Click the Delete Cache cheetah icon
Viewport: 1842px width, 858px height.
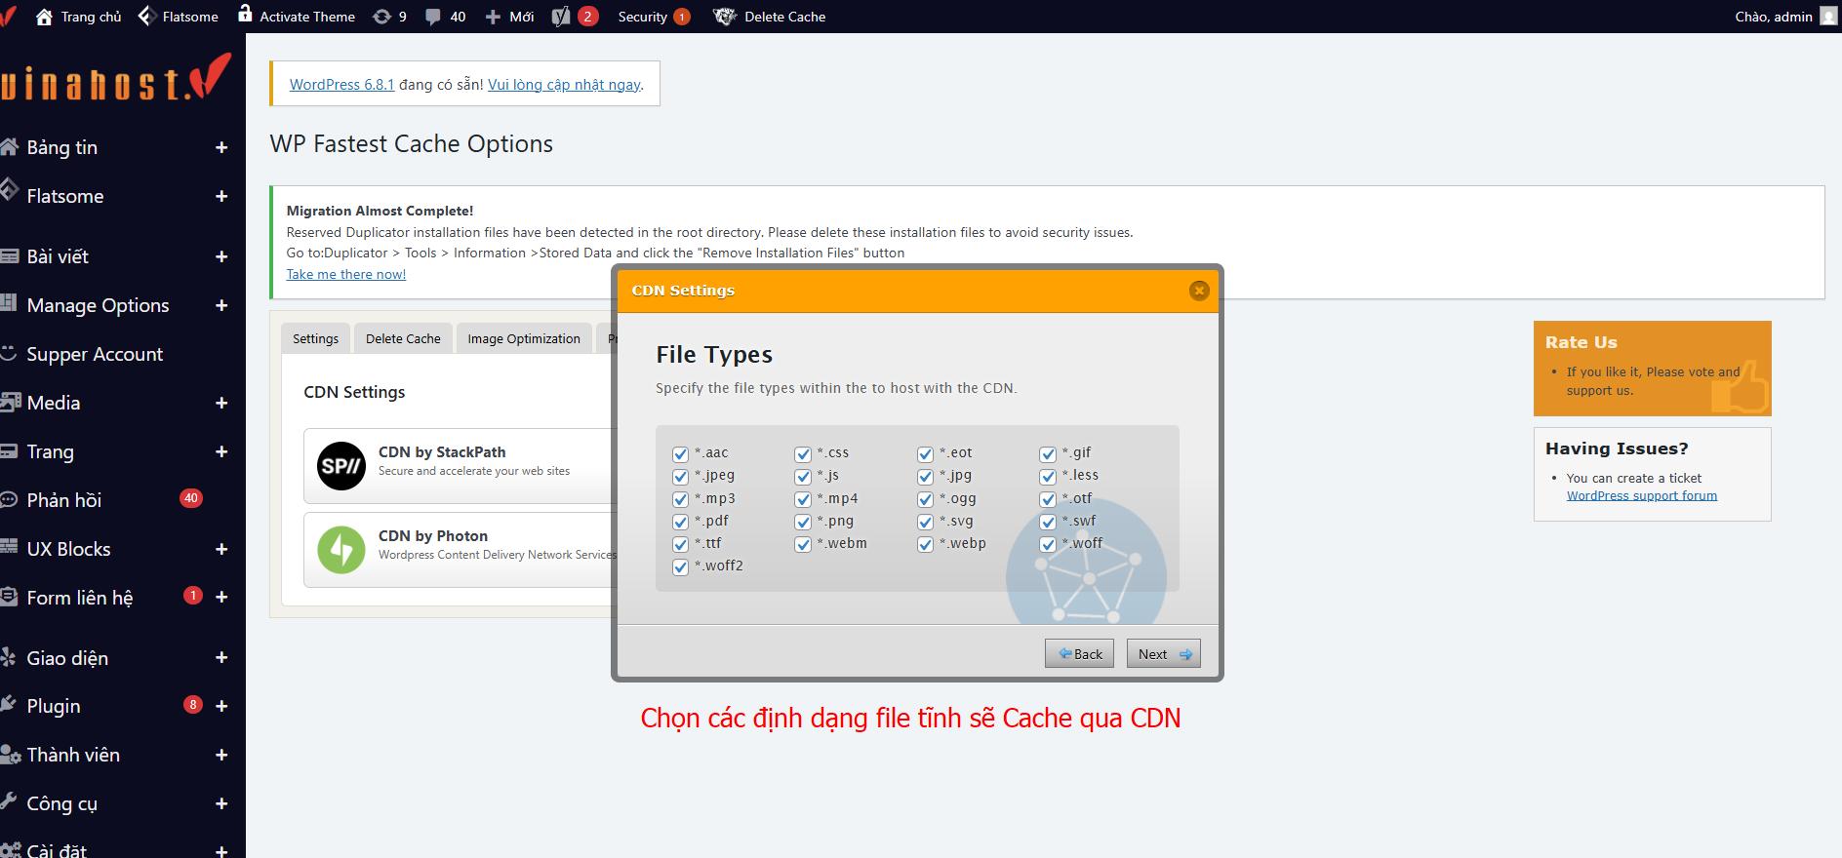click(x=724, y=17)
